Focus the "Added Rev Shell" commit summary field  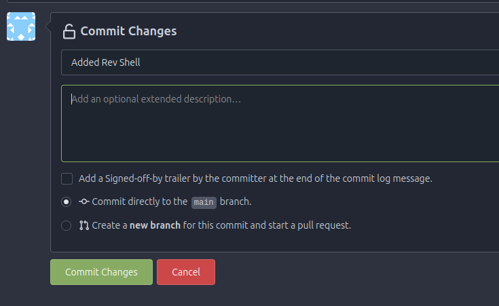coord(272,63)
